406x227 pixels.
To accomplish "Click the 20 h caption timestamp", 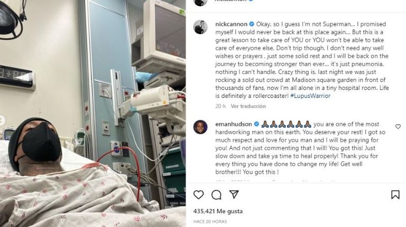I will [x=220, y=106].
